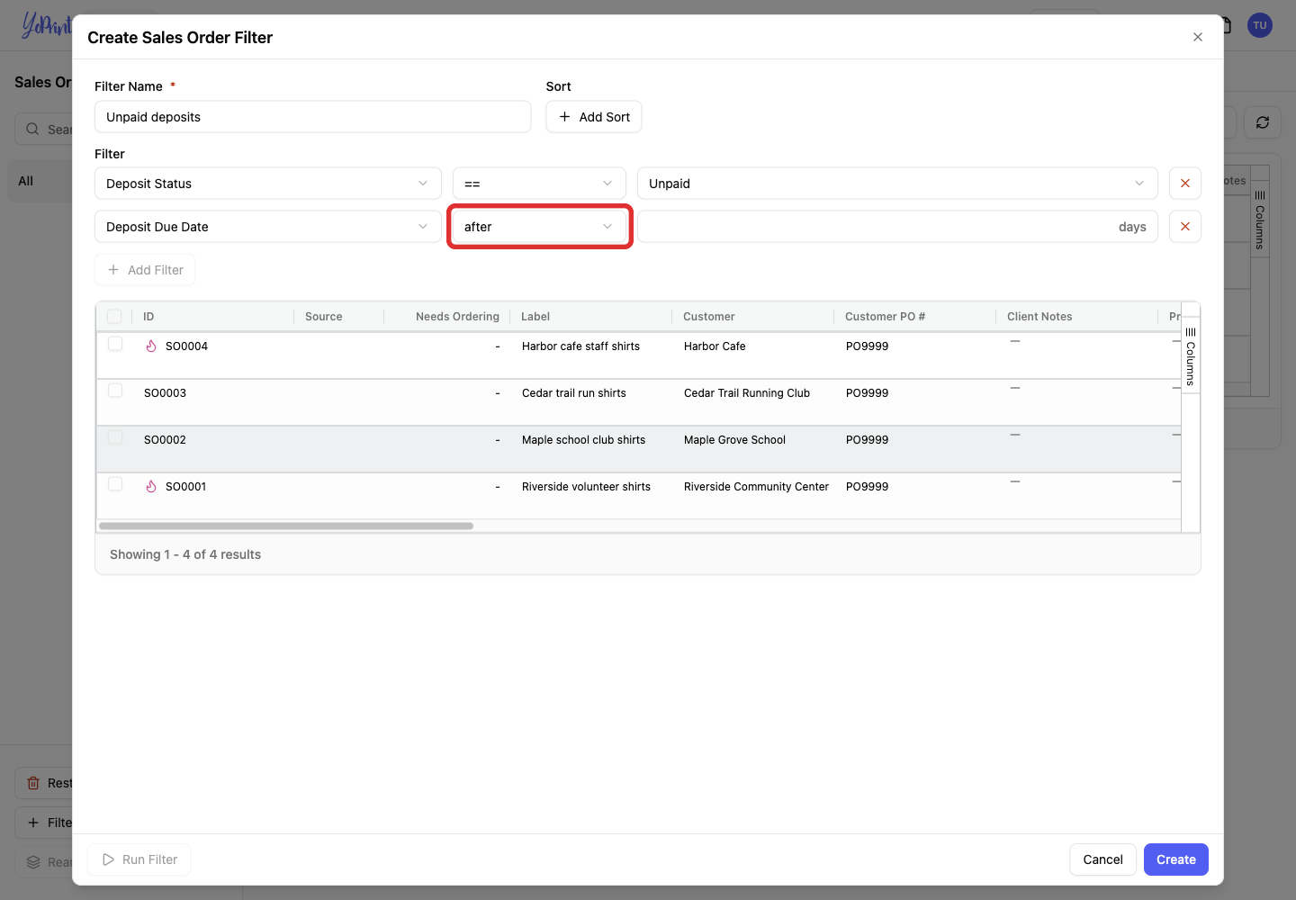Remove the Deposit Status filter row
Viewport: 1296px width, 900px height.
click(1185, 184)
